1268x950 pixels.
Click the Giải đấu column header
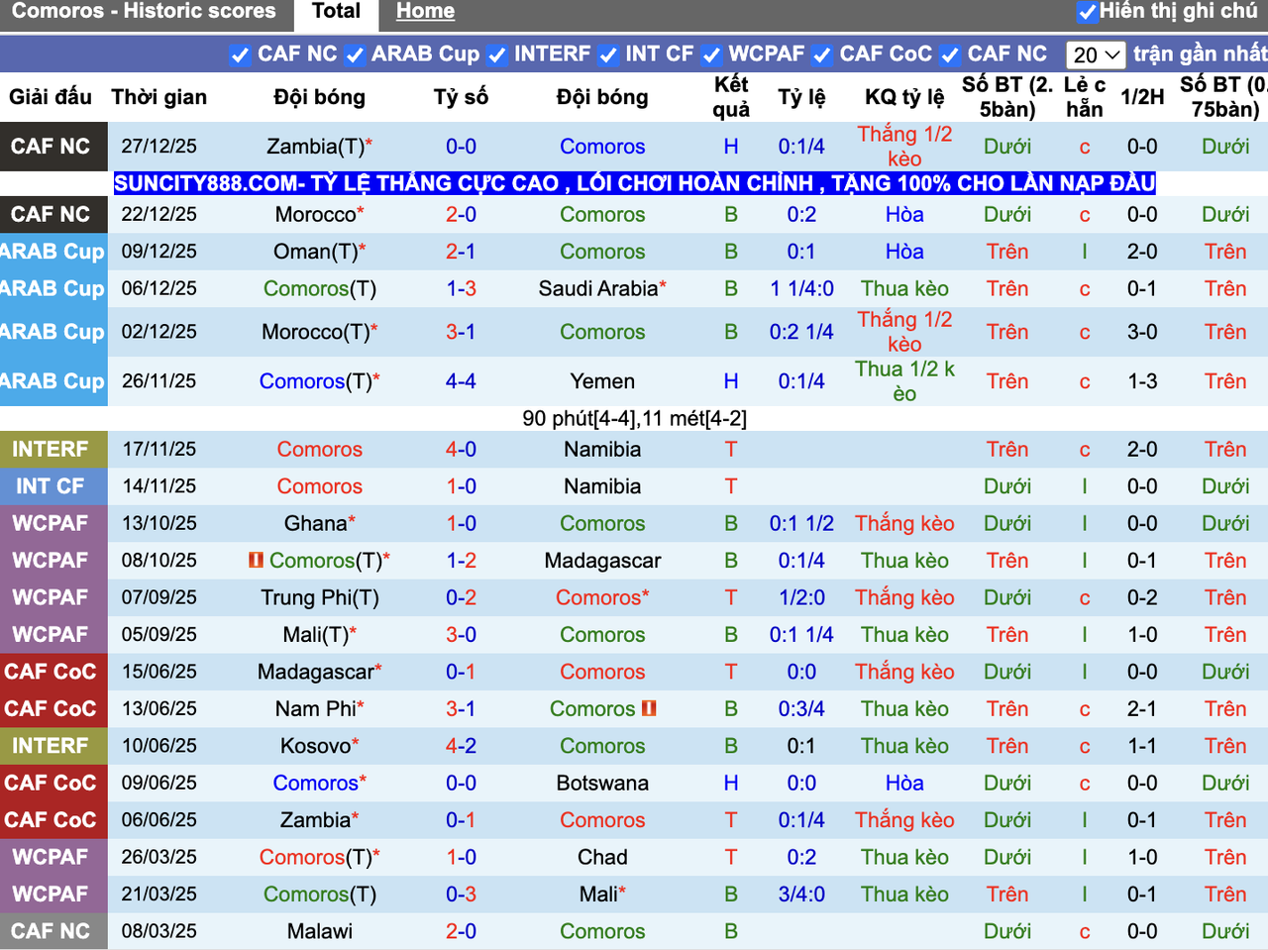(51, 97)
